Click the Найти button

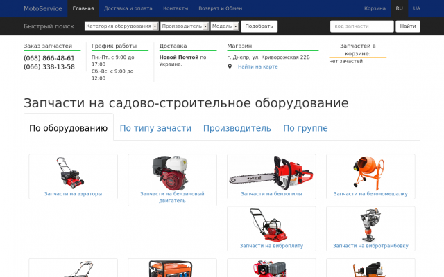coord(408,26)
